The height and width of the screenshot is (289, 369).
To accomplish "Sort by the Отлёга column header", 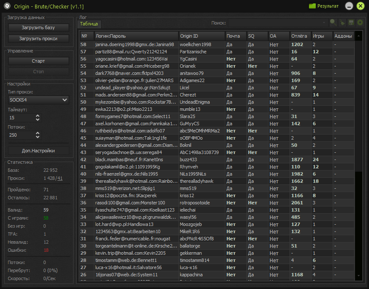I will coord(301,36).
